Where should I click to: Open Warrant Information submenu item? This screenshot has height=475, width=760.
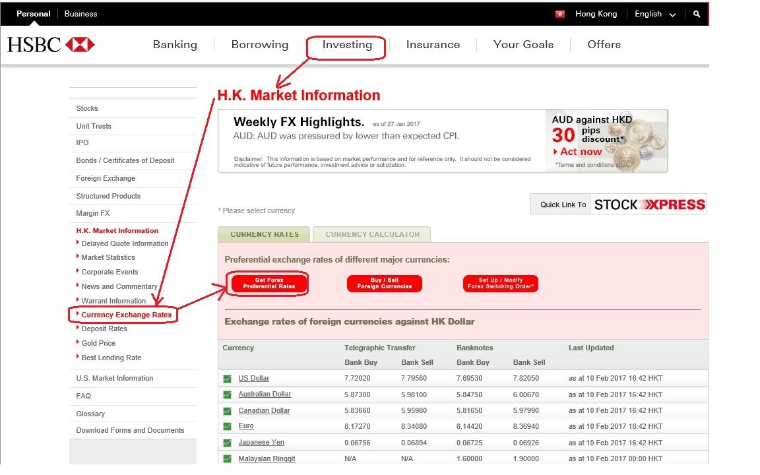point(113,301)
